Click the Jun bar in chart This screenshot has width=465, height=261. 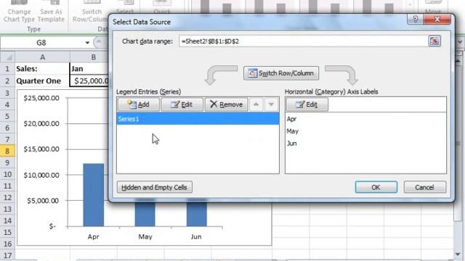pyautogui.click(x=197, y=214)
